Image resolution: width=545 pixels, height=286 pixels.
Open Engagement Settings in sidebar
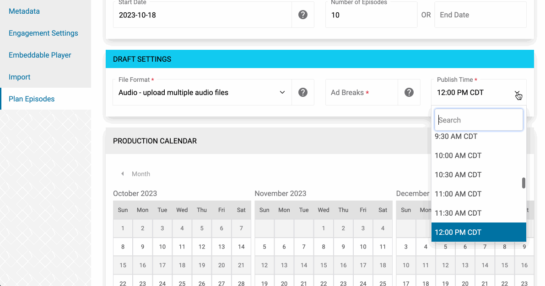43,33
